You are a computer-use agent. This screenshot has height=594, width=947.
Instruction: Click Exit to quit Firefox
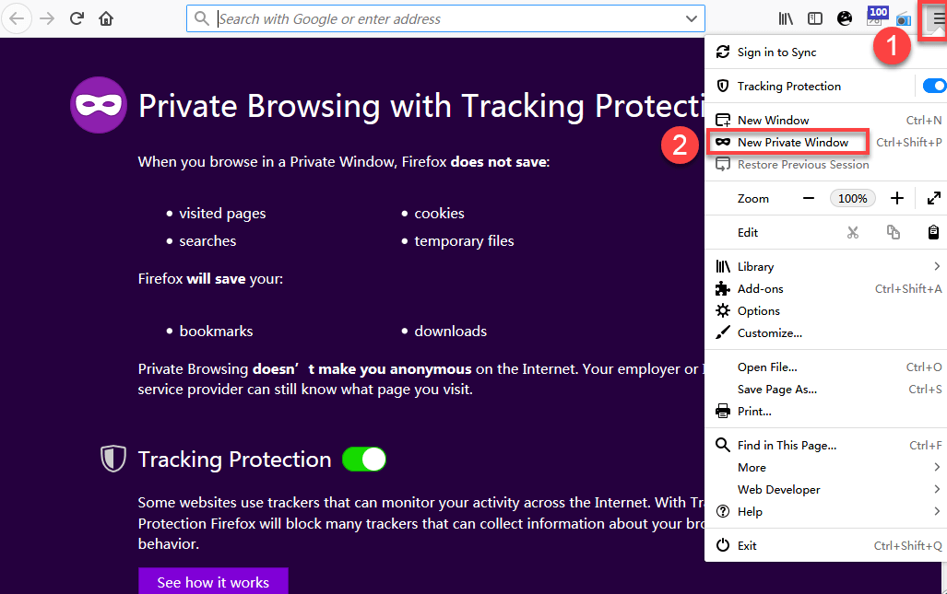(825, 546)
